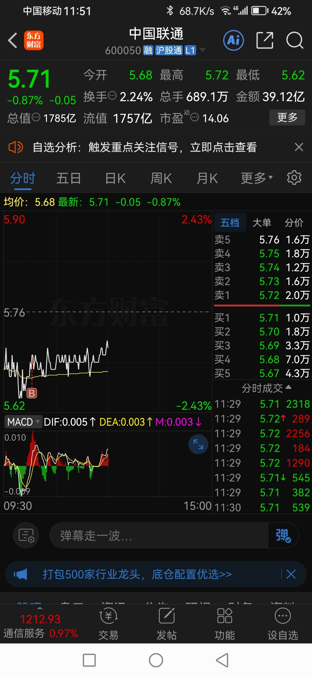
Task: Open the AI assistant icon
Action: [233, 40]
